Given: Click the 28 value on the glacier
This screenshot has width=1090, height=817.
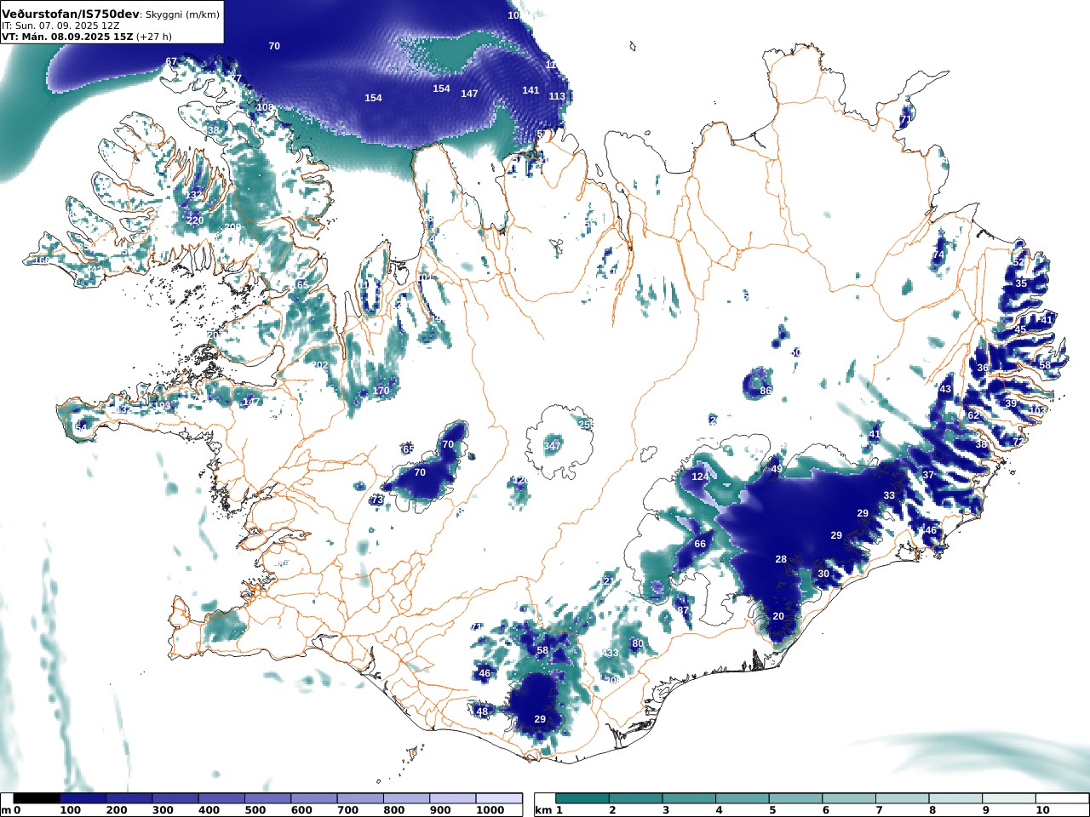Looking at the screenshot, I should coord(781,559).
